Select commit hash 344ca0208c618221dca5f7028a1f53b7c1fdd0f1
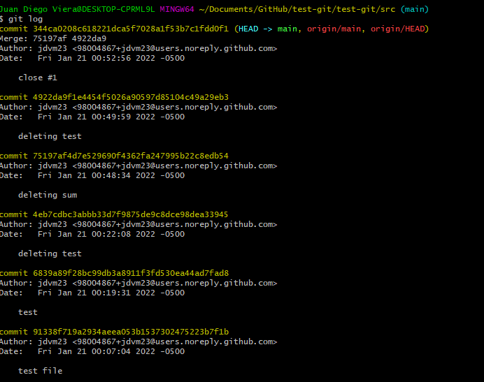484x382 pixels. (x=131, y=29)
